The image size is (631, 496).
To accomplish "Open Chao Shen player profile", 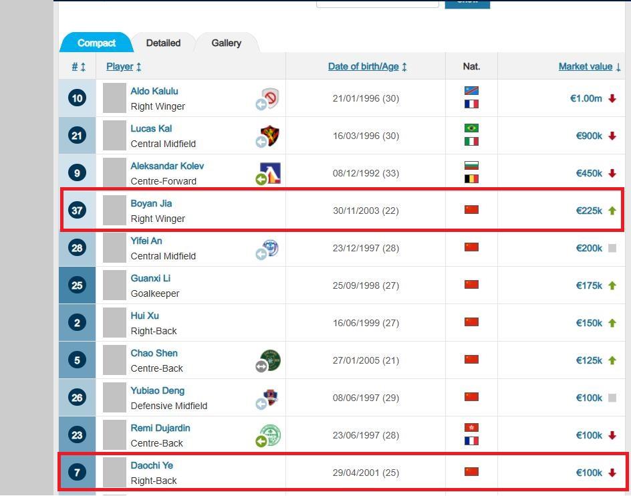I will point(154,353).
